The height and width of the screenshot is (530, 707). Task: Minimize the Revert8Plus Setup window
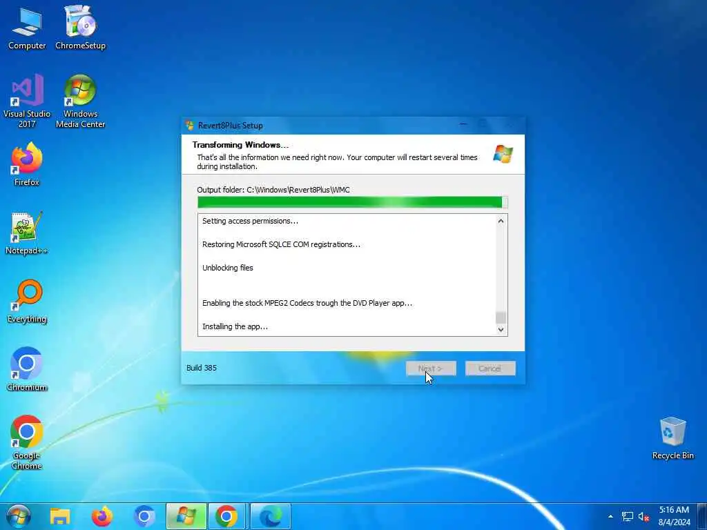pos(463,125)
